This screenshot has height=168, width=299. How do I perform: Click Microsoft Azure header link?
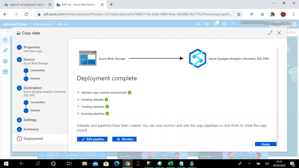(x=15, y=24)
